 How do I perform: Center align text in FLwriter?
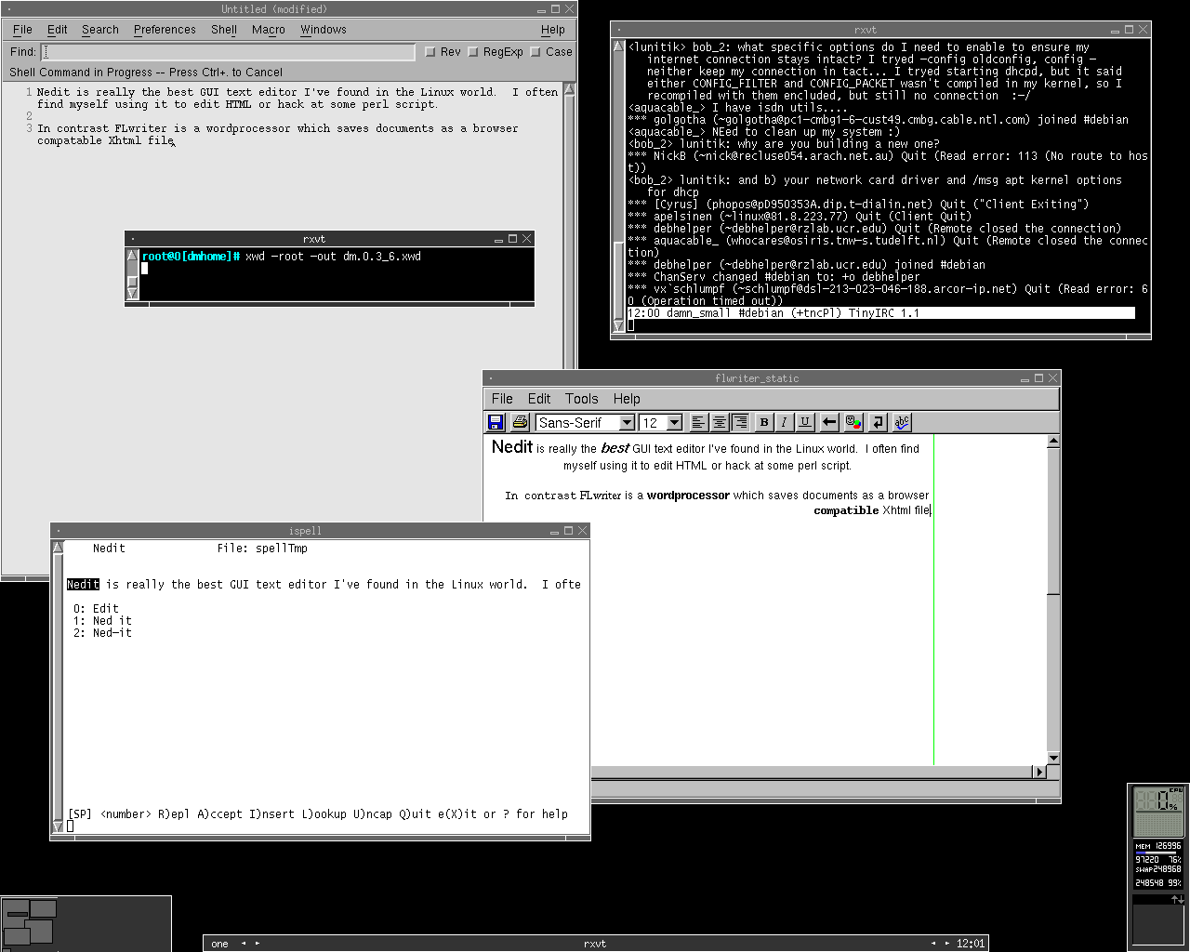click(x=720, y=422)
